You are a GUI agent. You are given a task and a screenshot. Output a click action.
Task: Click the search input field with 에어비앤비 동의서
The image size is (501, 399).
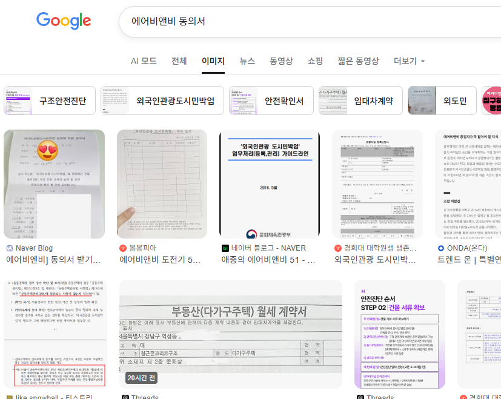(x=242, y=21)
